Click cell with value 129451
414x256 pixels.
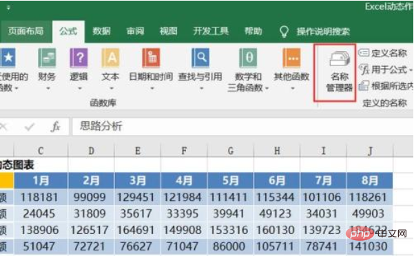point(138,197)
